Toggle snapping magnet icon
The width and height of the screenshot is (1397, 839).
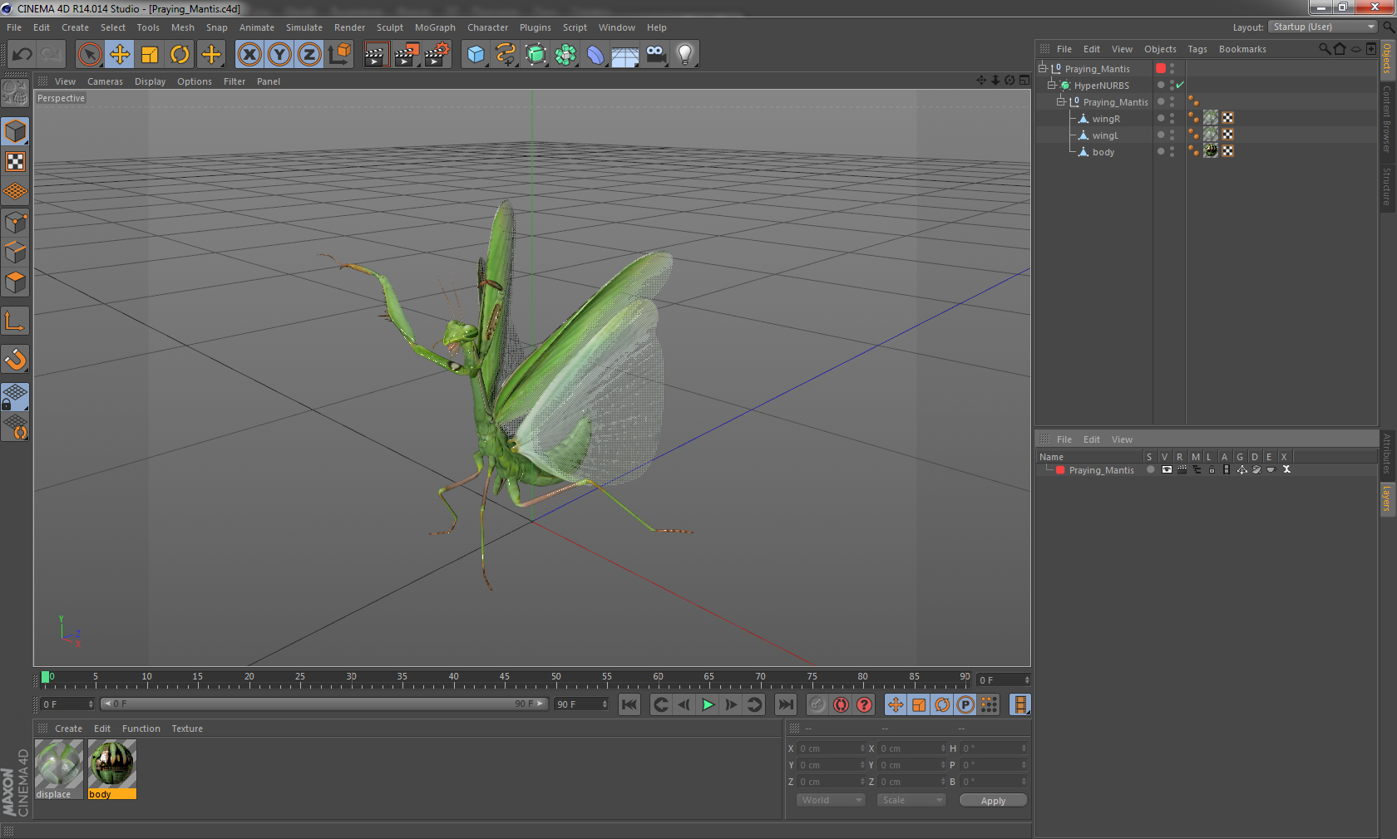pyautogui.click(x=16, y=359)
